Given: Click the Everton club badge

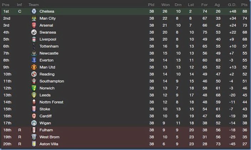Looking at the screenshot, I should tap(34, 60).
